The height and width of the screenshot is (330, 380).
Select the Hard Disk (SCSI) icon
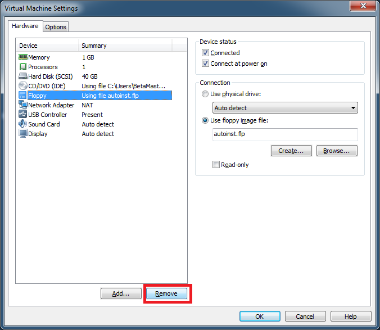click(23, 76)
